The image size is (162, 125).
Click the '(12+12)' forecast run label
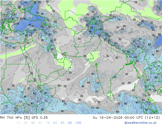point(152,118)
